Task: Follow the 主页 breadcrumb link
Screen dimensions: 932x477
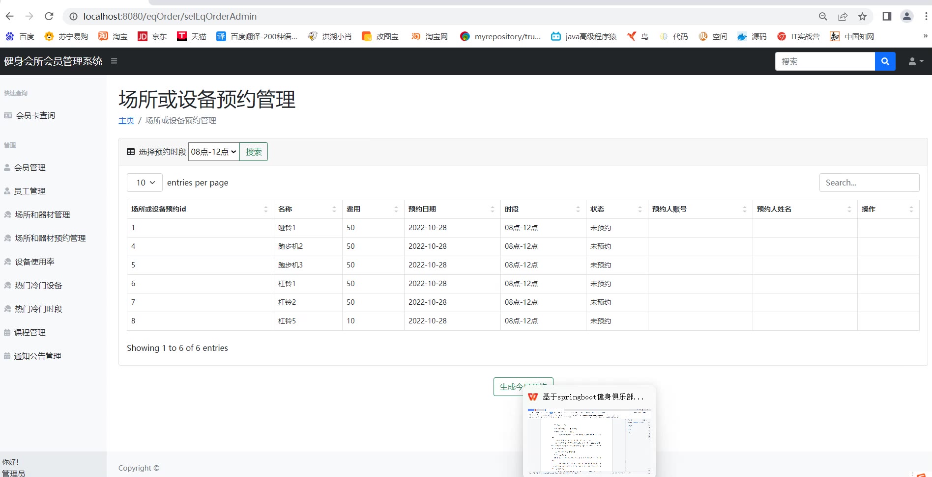Action: coord(126,120)
